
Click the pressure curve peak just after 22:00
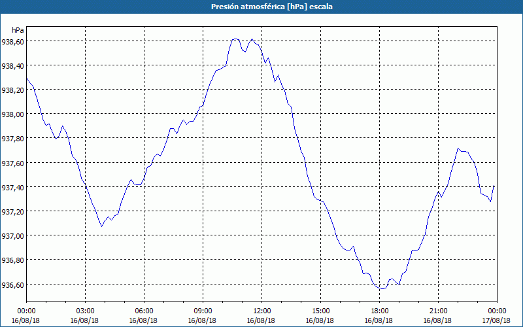[458, 148]
